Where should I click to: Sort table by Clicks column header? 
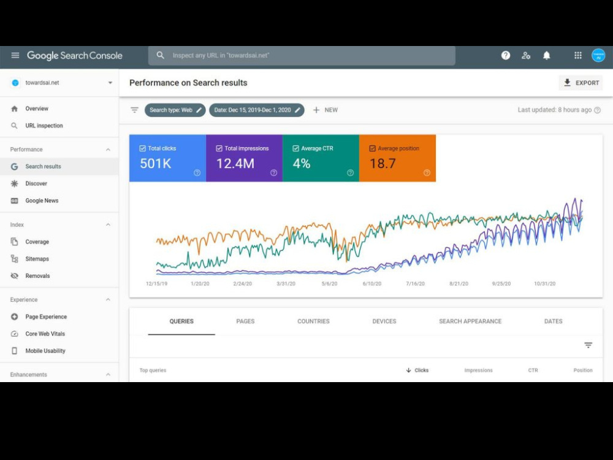click(x=417, y=370)
